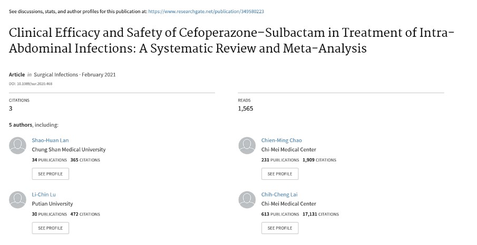477x245 pixels.
Task: Open Shao-Huan Lan author name link
Action: coord(50,140)
